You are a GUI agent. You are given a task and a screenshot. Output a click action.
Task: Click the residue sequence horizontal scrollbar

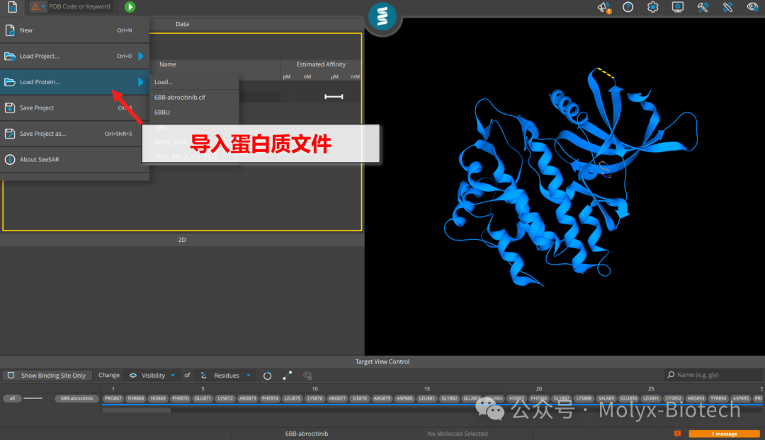coord(137,410)
